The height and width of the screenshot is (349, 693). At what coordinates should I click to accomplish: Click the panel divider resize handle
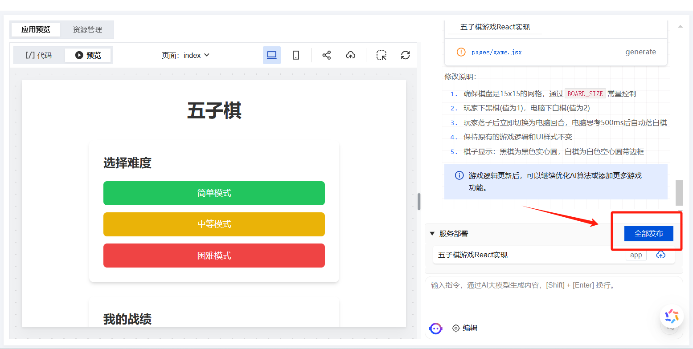[x=419, y=202]
